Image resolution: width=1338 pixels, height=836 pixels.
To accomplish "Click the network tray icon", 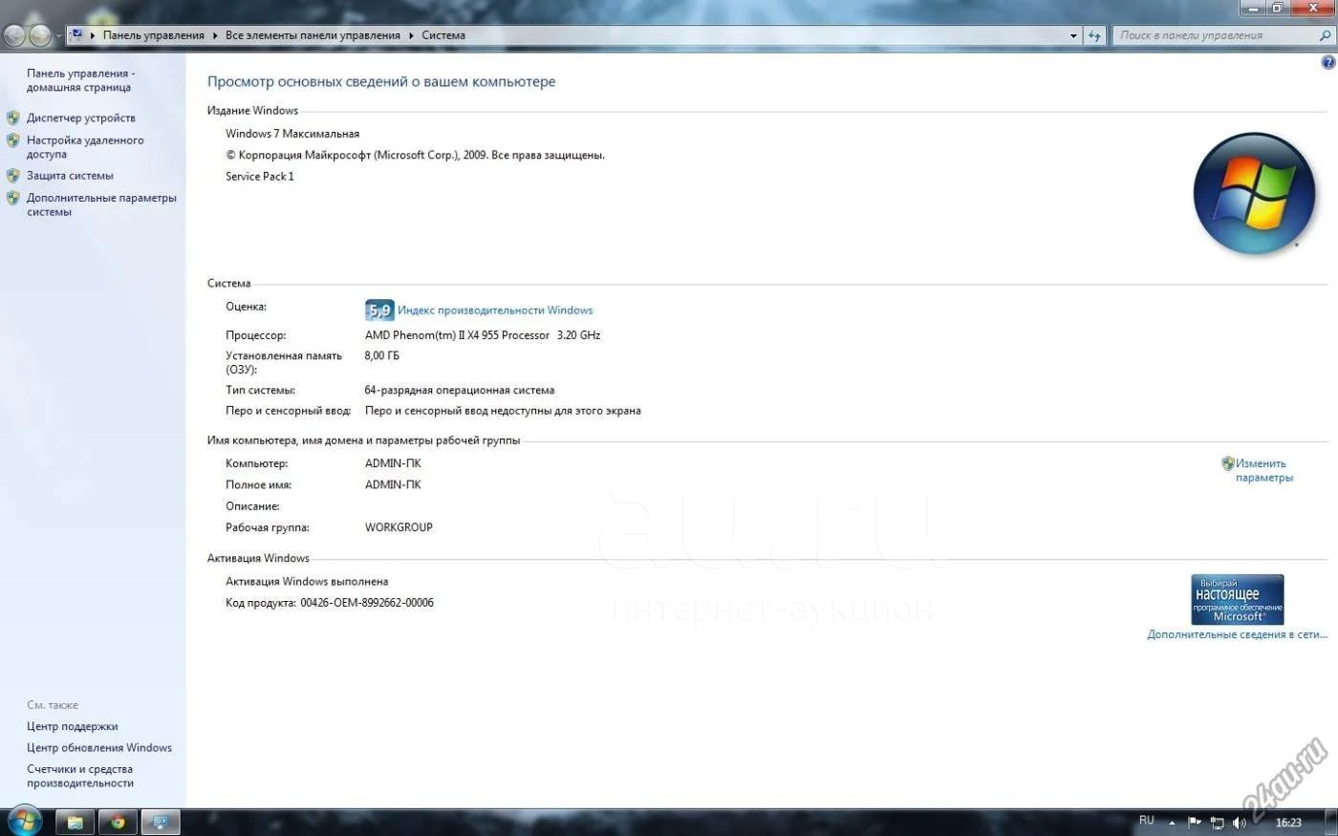I will (x=1217, y=823).
